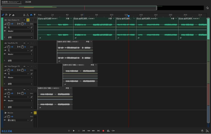211x134 pixels.
Task: Toggle the metronome icon in toolbar
Action: coord(24,15)
